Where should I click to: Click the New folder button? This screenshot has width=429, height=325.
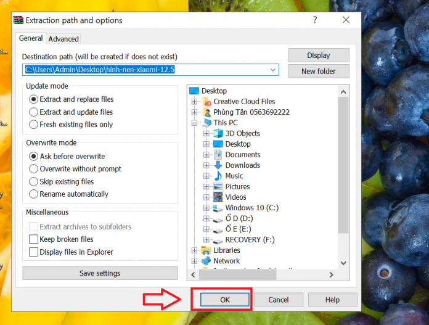[x=319, y=71]
